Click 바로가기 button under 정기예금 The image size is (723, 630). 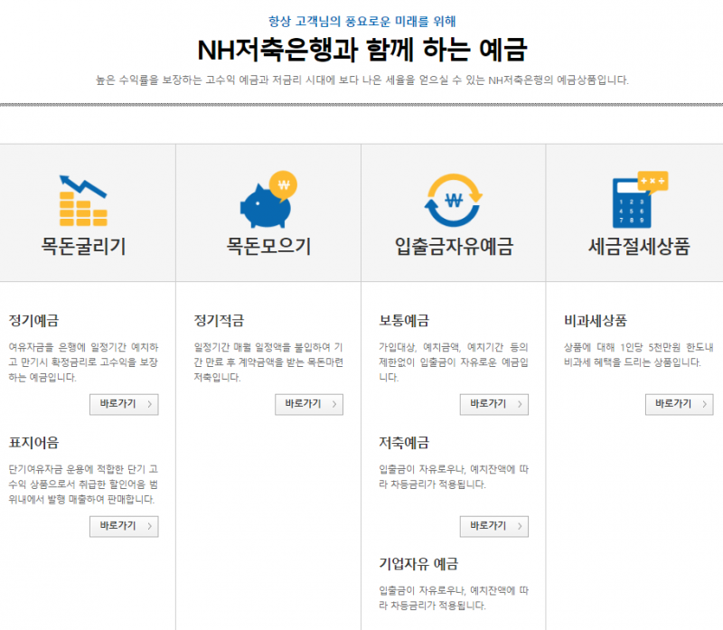124,404
